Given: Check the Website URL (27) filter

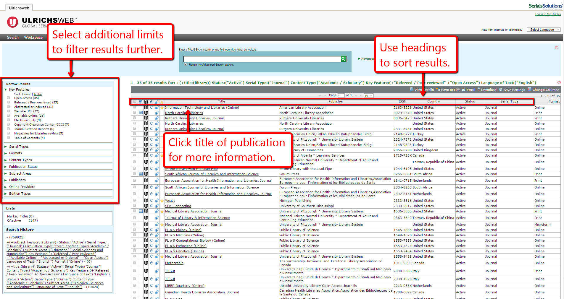Looking at the screenshot, I should click(8, 111).
